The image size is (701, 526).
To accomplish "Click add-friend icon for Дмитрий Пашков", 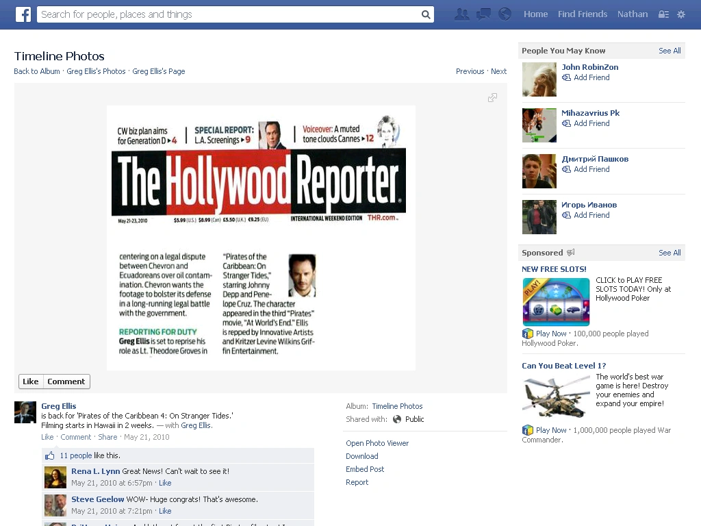I will [x=566, y=169].
